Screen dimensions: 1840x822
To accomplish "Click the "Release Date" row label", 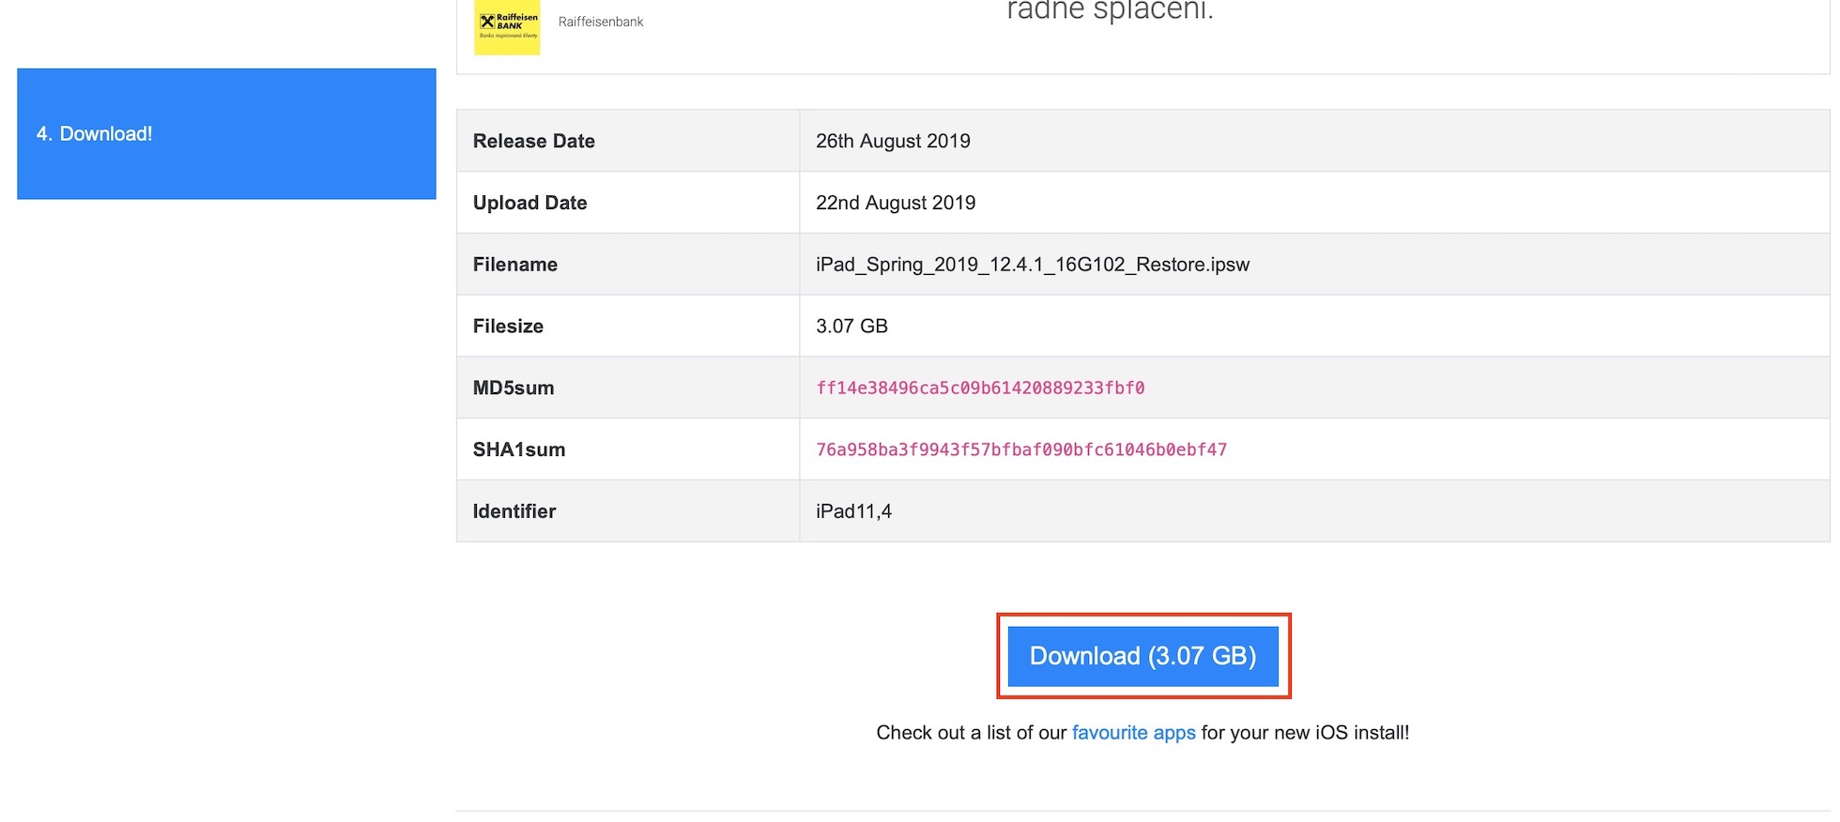I will pos(534,141).
